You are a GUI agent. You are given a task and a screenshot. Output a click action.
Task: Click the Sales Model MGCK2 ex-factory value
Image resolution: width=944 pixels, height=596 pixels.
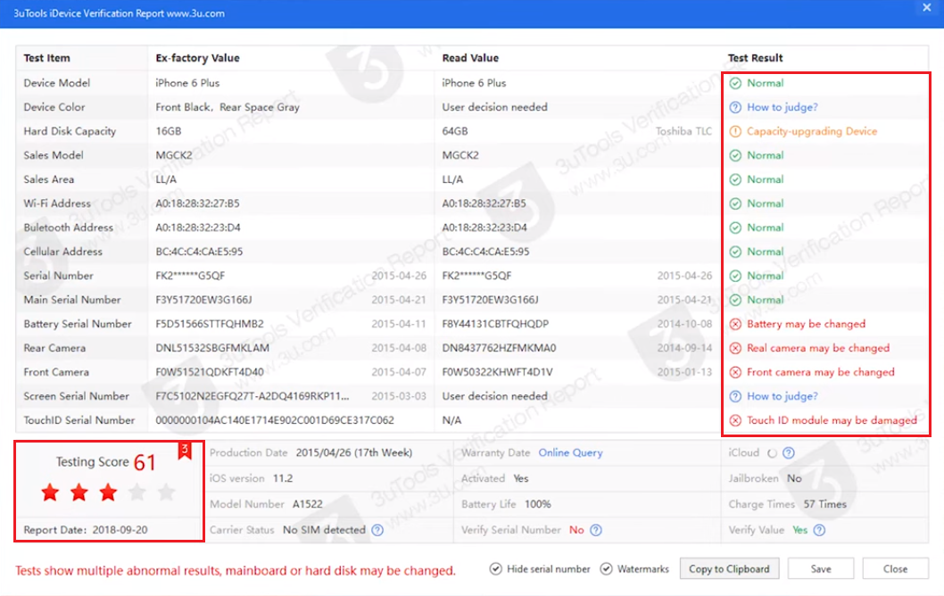pos(174,155)
